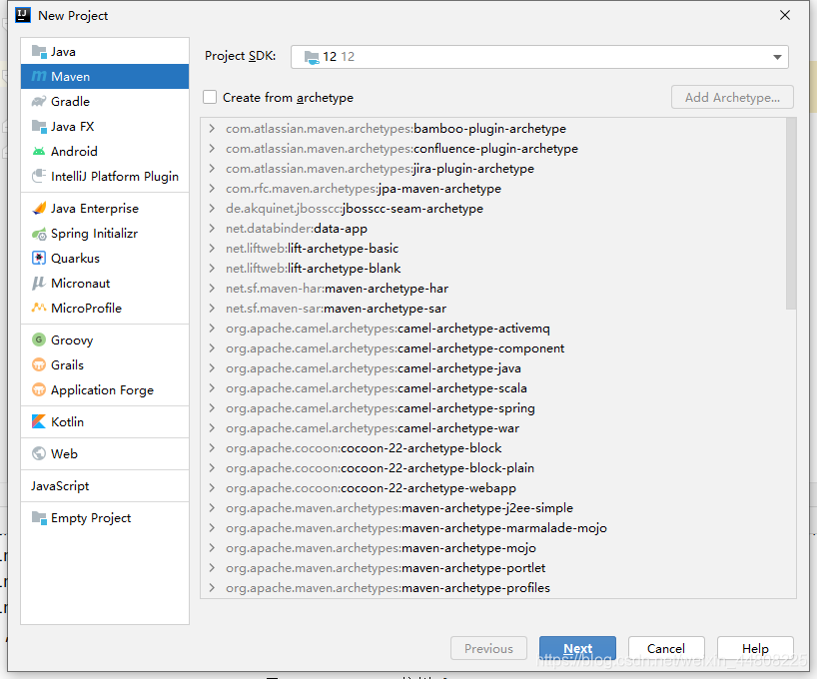Select maven-archetype-marmalade-mojo row text

coord(416,528)
